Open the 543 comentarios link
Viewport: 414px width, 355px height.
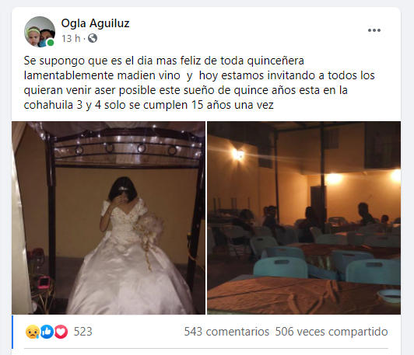click(226, 332)
